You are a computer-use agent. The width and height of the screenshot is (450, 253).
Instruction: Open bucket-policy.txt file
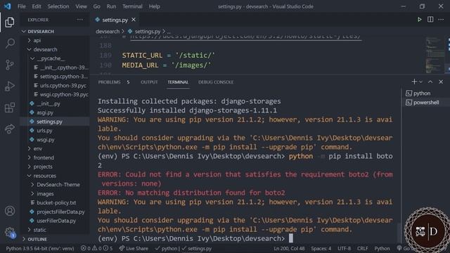(x=56, y=202)
